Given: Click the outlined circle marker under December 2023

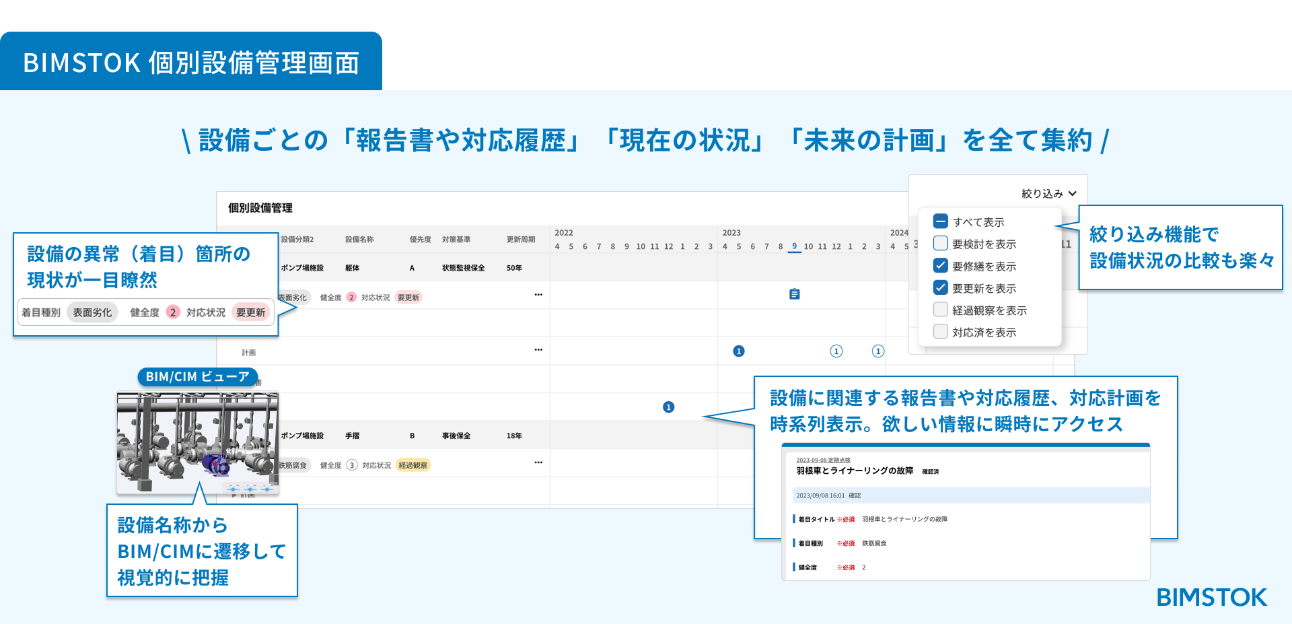Looking at the screenshot, I should [x=836, y=351].
